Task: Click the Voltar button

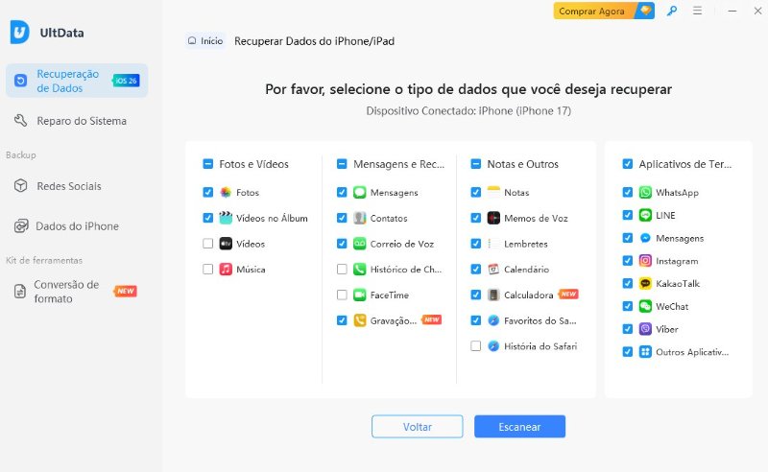Action: click(417, 427)
